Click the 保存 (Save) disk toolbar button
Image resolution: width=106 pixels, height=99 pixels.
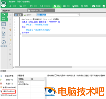click(33, 6)
